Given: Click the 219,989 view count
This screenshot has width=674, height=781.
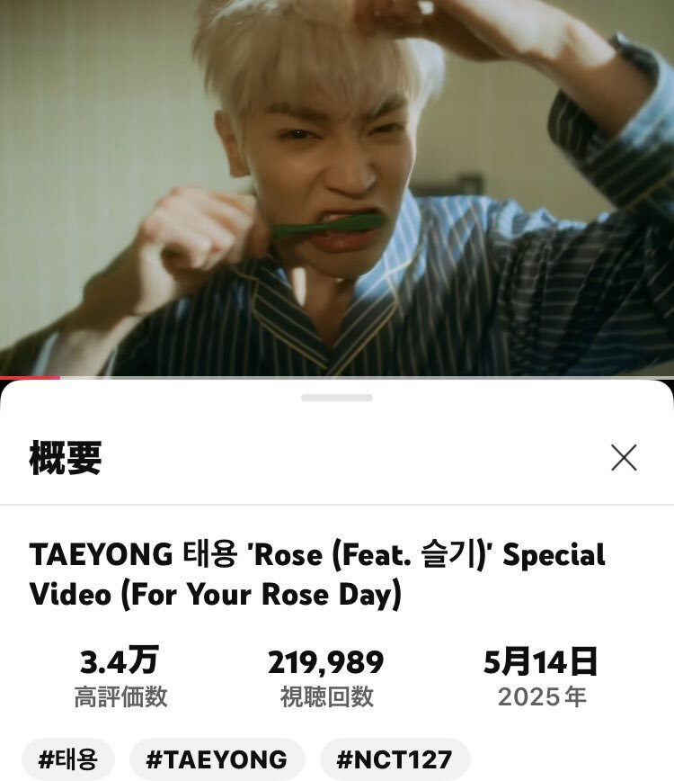Looking at the screenshot, I should point(326,662).
